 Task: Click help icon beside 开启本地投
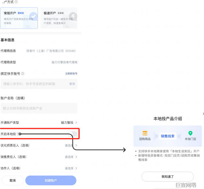point(18,134)
